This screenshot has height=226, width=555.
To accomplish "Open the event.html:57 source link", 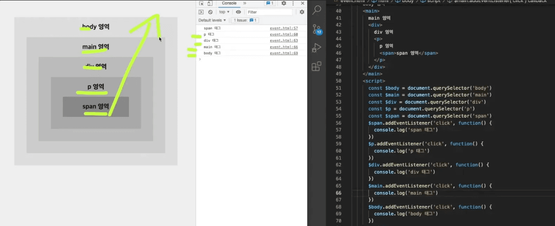I will coord(284,28).
